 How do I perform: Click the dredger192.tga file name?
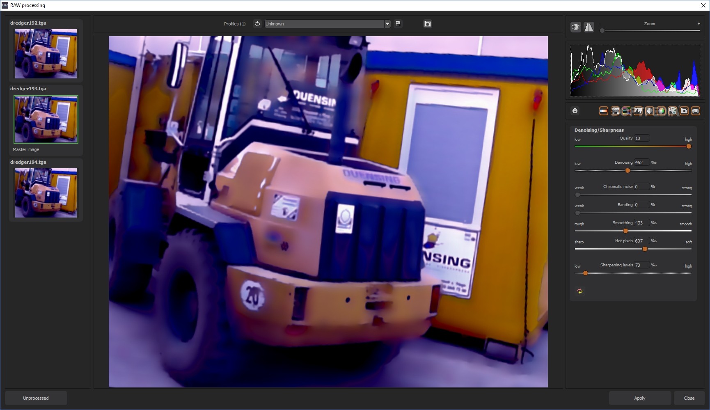pyautogui.click(x=28, y=23)
